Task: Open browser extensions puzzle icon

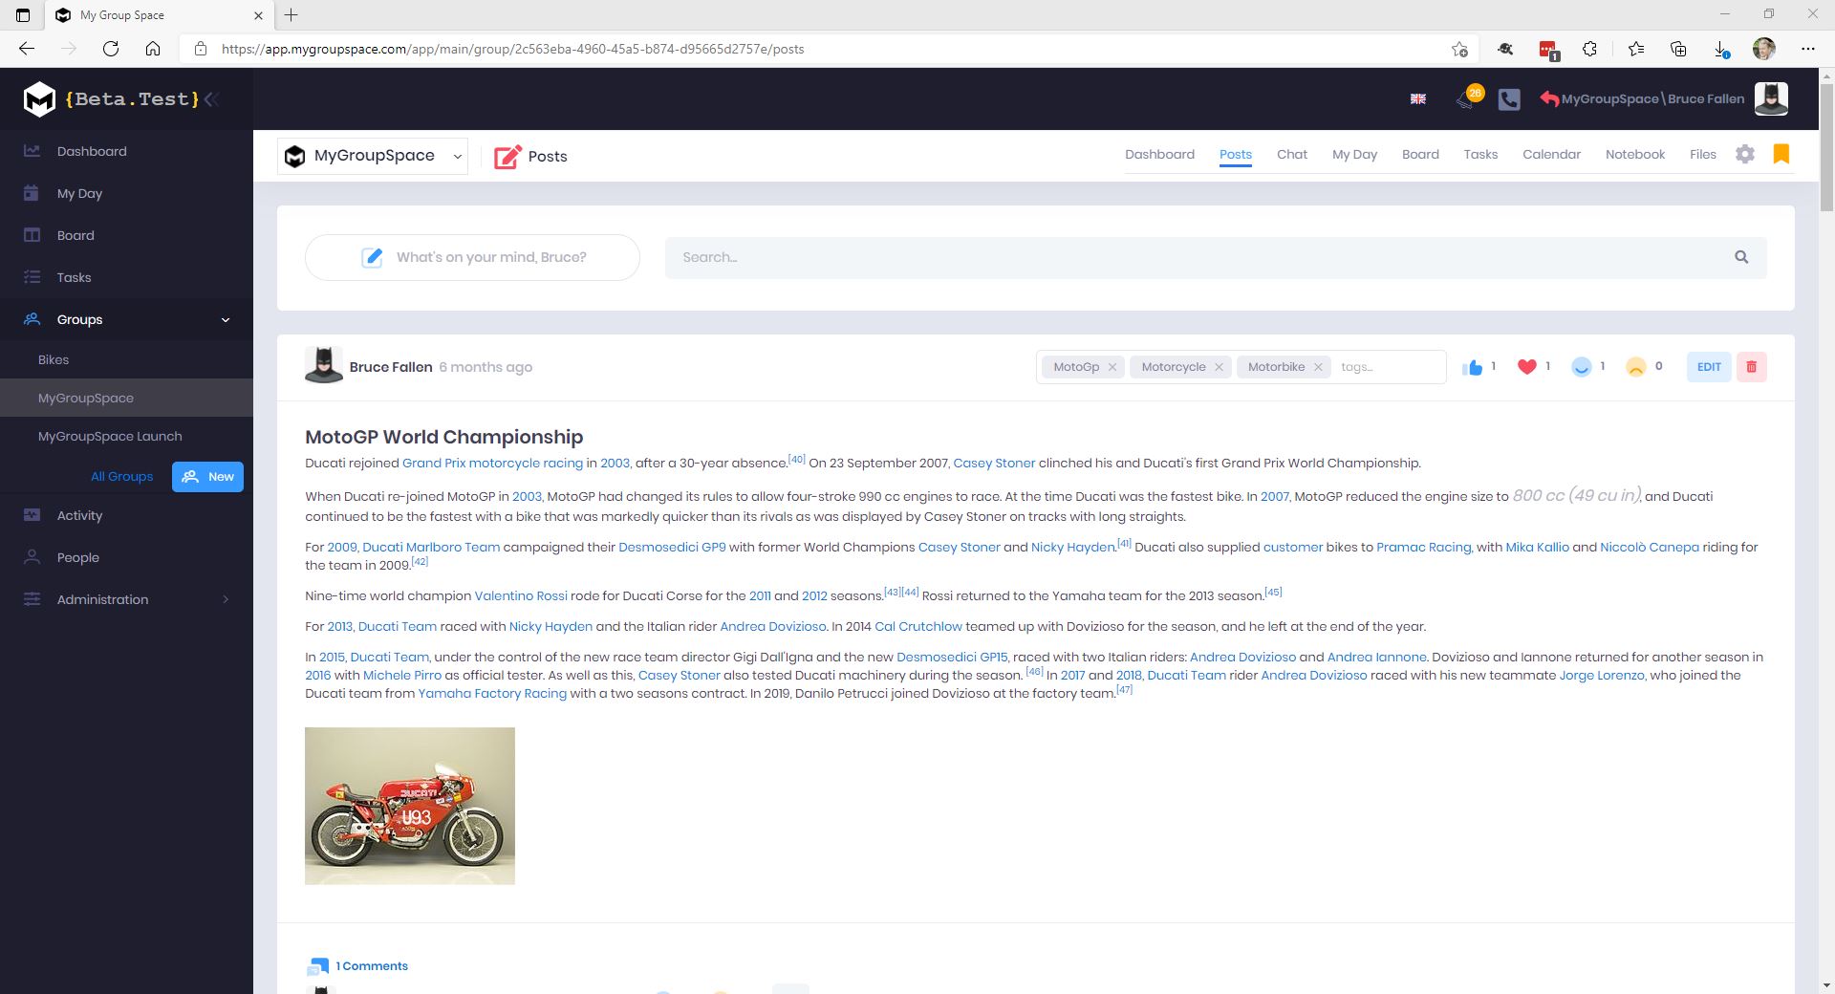Action: [x=1590, y=49]
